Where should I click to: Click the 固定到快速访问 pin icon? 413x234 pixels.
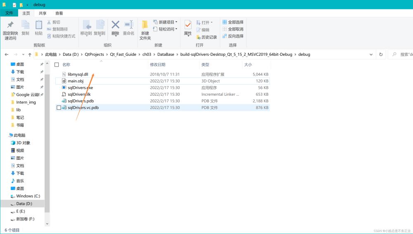point(10,25)
